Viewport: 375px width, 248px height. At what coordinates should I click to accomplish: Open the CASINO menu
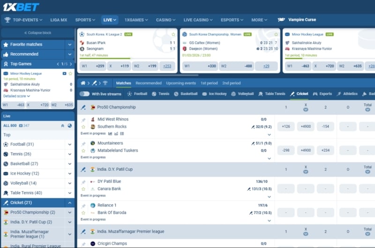click(x=165, y=20)
